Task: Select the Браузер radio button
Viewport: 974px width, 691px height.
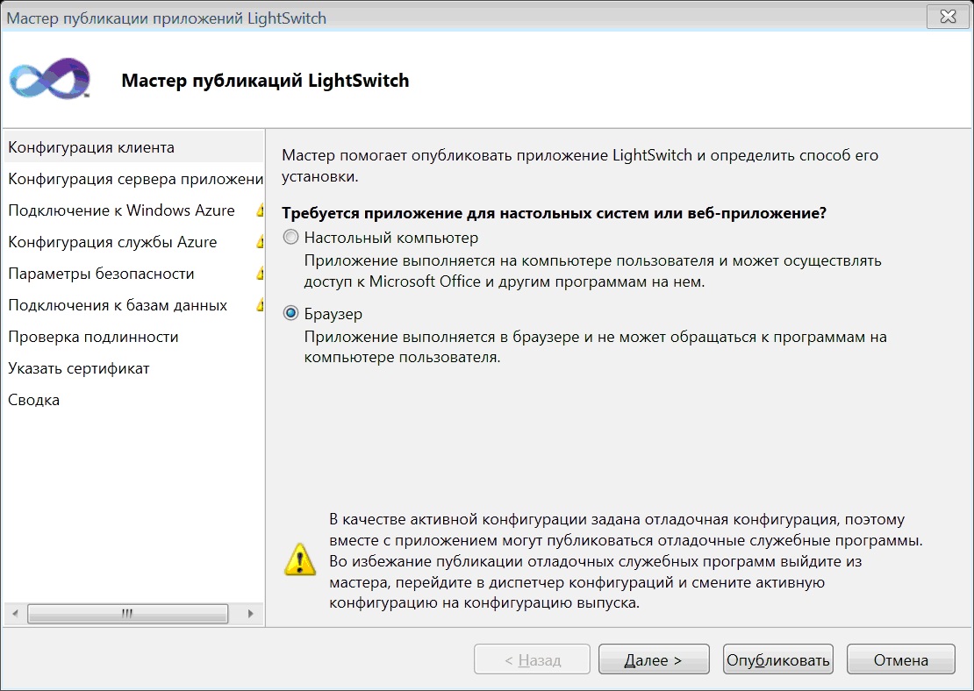Action: click(290, 314)
